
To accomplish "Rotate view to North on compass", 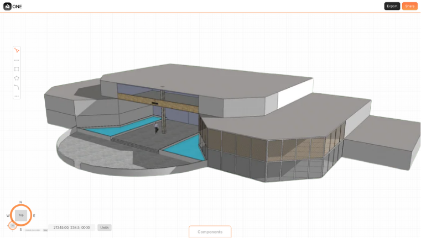I will click(21, 203).
